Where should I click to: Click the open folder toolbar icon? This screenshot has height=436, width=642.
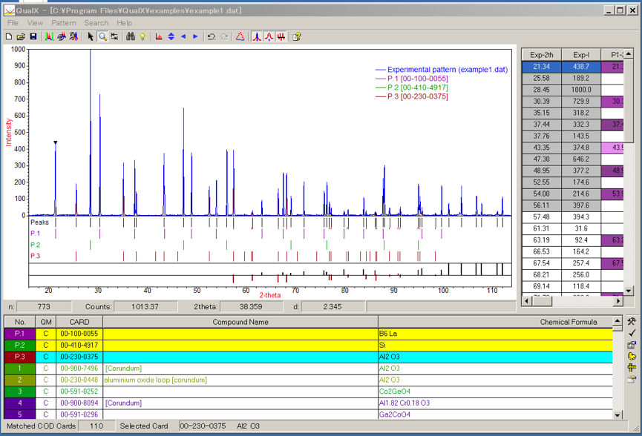click(x=21, y=36)
